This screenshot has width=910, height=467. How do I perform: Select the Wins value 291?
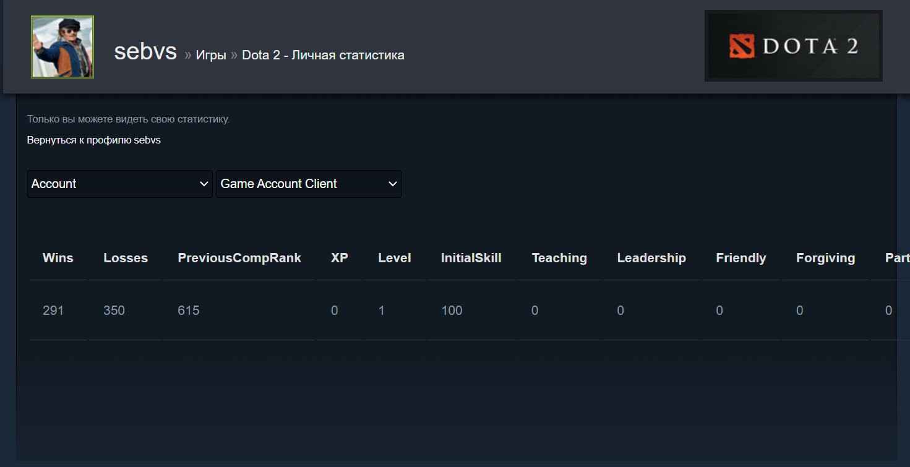click(53, 311)
